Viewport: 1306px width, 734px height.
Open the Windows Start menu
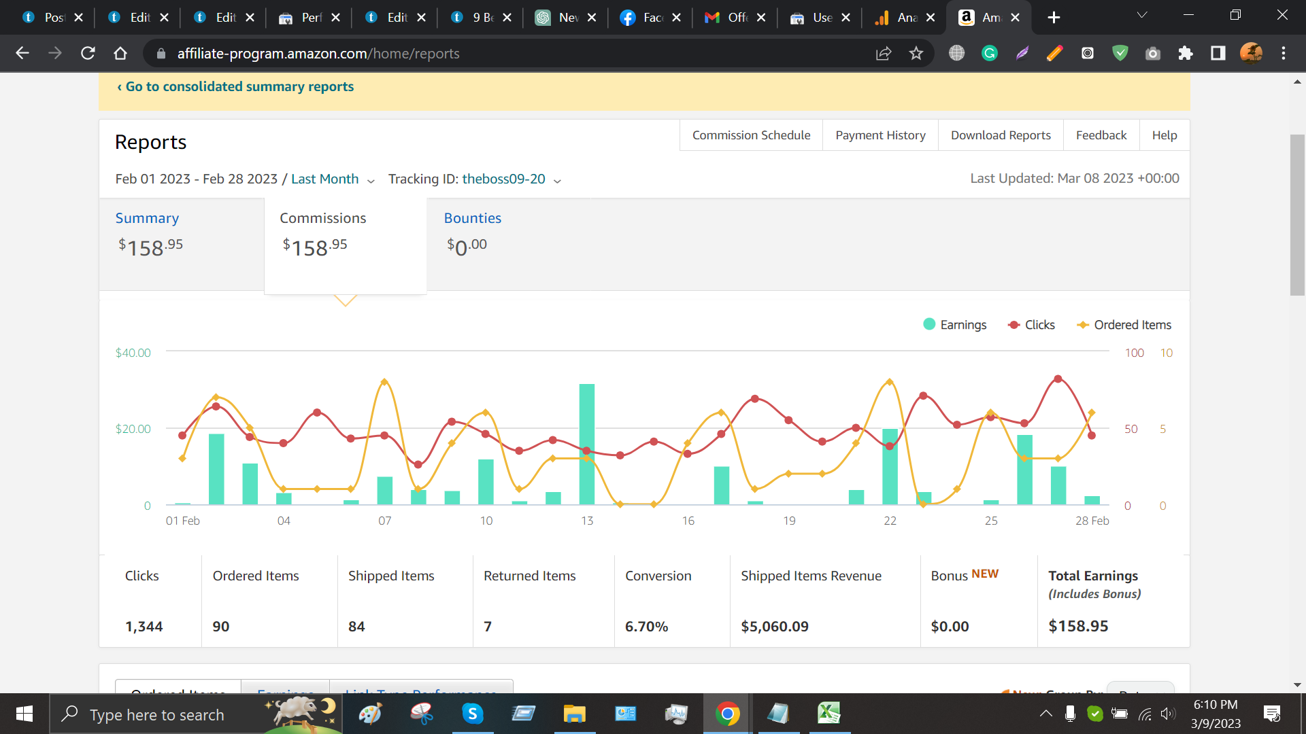[24, 714]
